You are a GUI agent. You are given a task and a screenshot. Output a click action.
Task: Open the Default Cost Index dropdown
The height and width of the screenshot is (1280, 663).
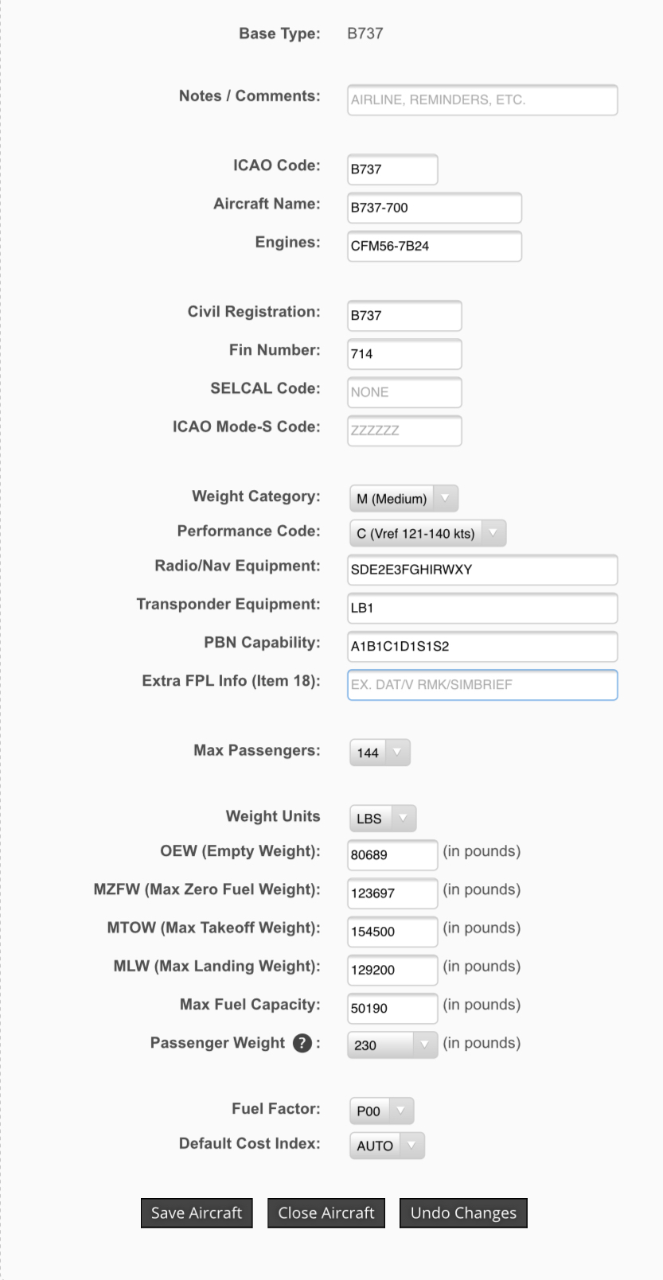[387, 1146]
